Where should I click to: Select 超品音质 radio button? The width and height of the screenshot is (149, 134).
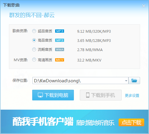(34, 31)
